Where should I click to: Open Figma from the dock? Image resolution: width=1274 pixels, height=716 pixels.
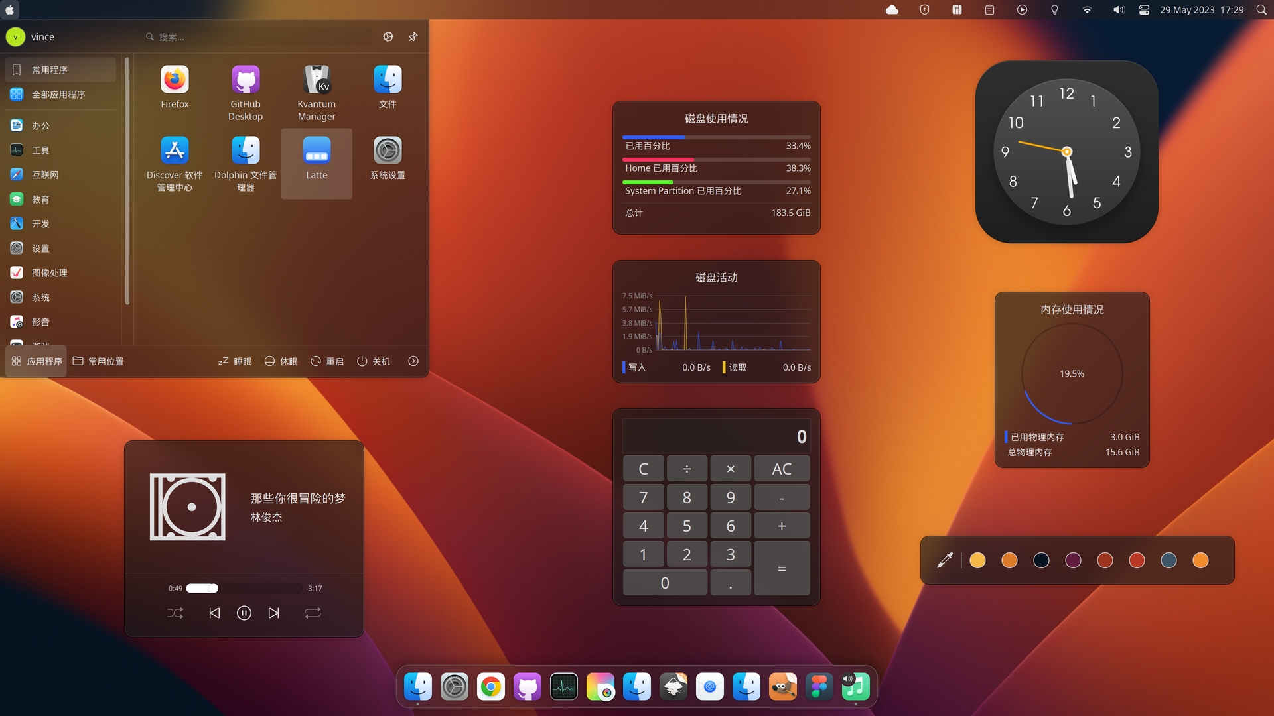point(819,687)
